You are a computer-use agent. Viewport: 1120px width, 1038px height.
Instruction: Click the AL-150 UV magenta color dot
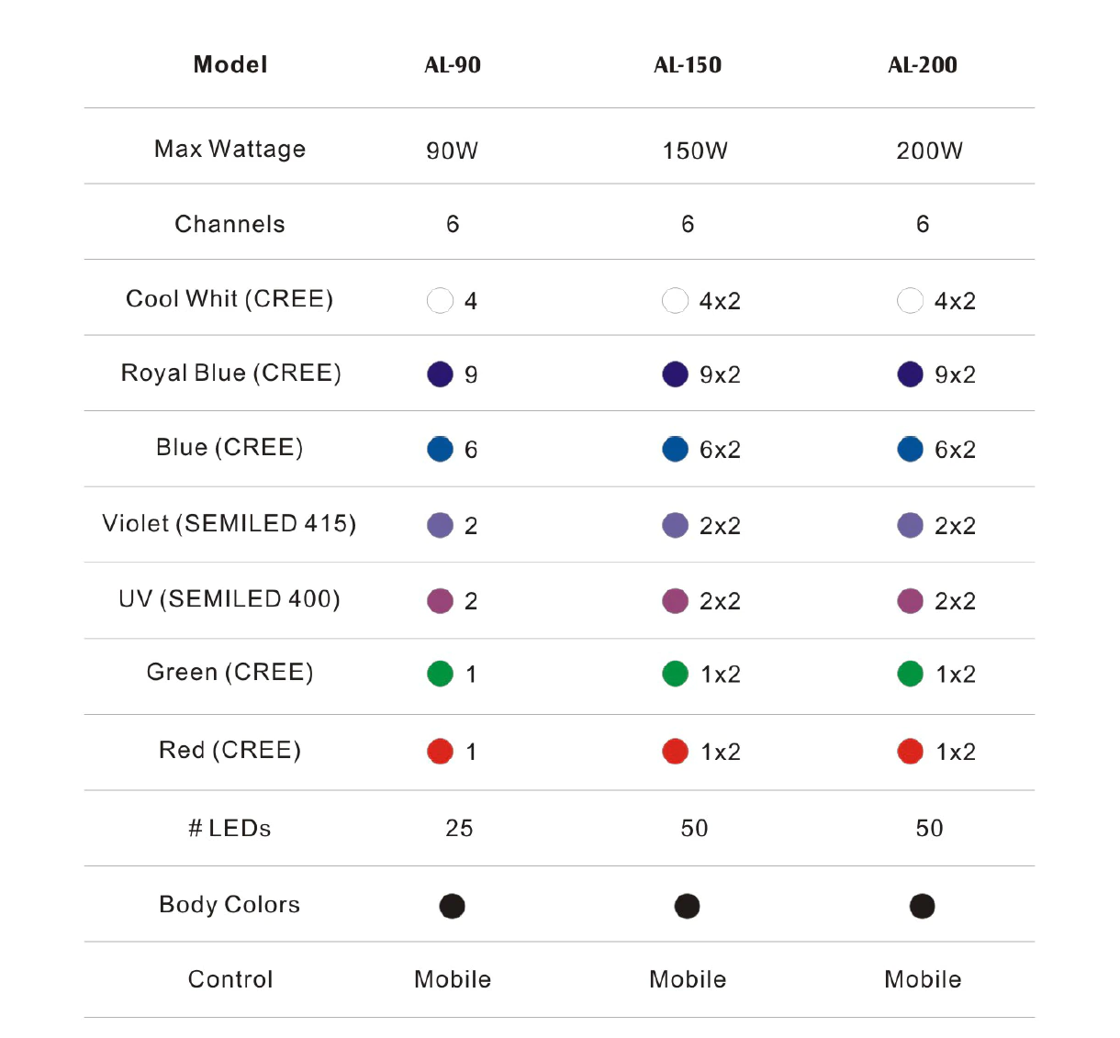pyautogui.click(x=675, y=601)
